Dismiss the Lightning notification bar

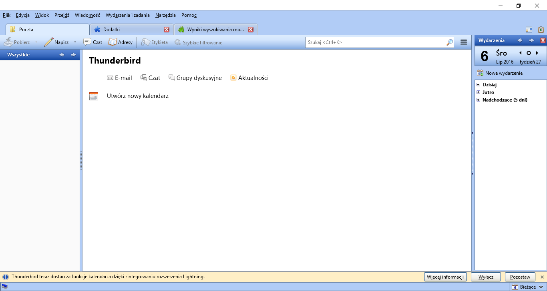[x=542, y=277]
